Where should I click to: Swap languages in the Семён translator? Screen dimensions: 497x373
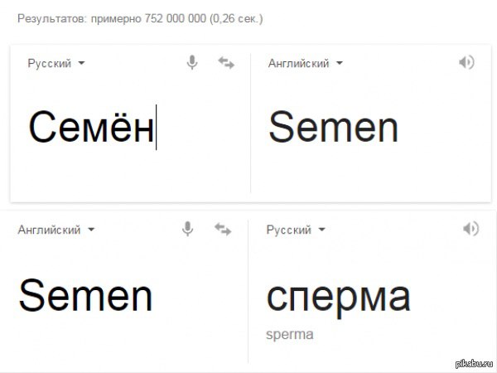click(226, 62)
